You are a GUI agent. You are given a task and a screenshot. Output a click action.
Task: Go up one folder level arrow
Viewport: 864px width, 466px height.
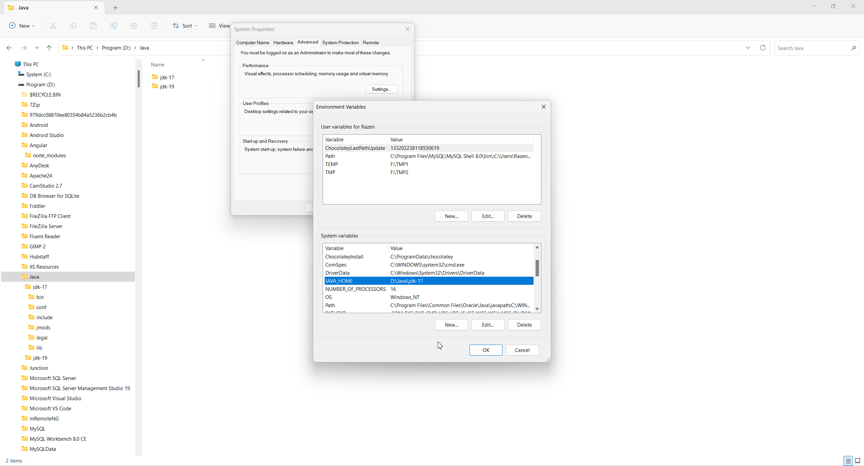pyautogui.click(x=49, y=48)
